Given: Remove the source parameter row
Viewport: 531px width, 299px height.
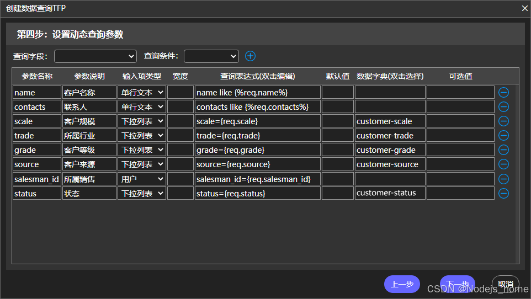Looking at the screenshot, I should click(x=503, y=164).
